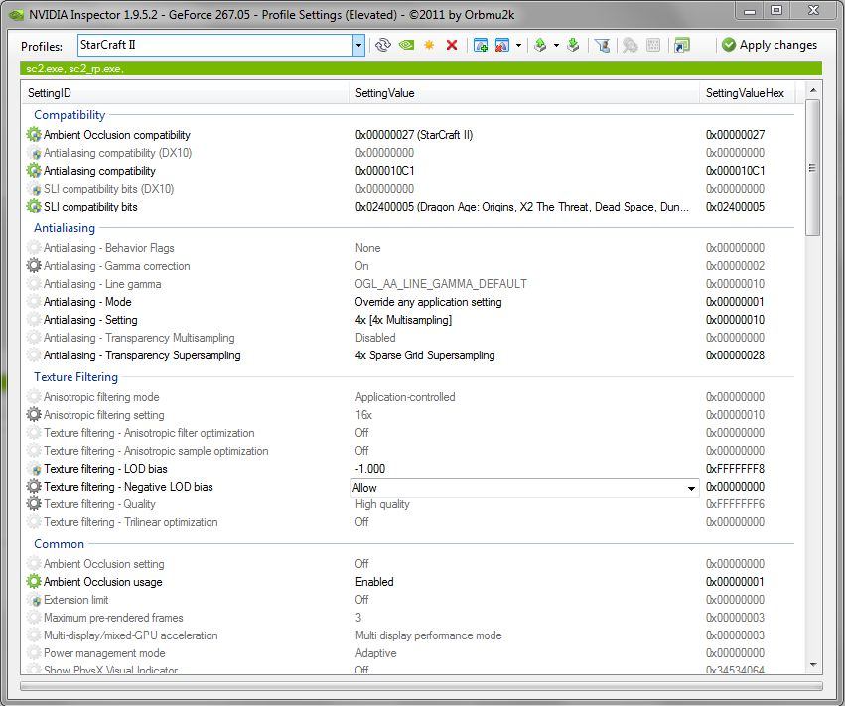845x706 pixels.
Task: Collapse the Texture Filtering group header
Action: (75, 377)
